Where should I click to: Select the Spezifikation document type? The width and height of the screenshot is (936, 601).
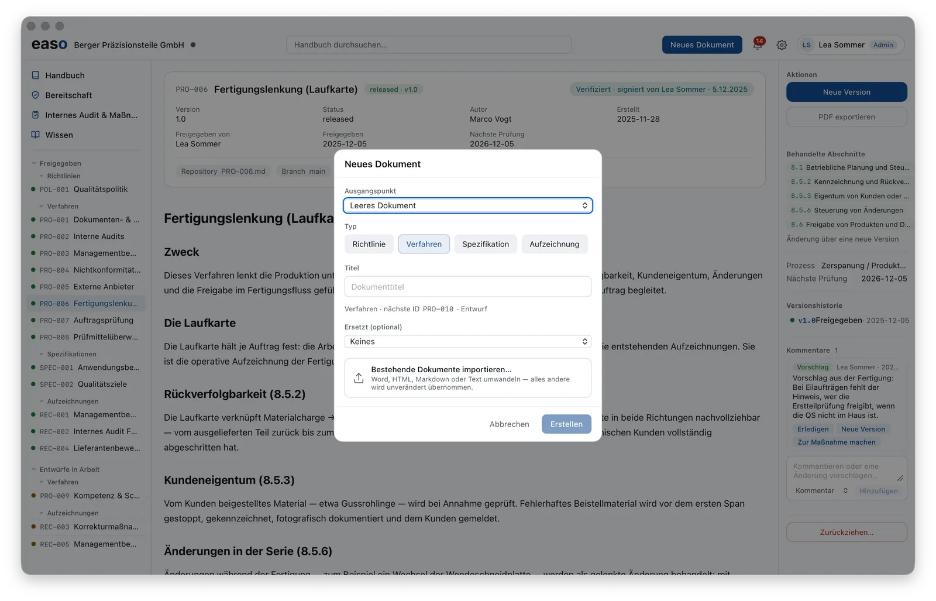click(x=486, y=244)
